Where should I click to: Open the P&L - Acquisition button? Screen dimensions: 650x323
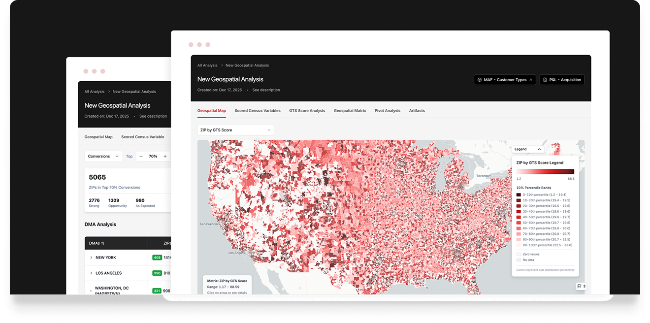click(562, 80)
